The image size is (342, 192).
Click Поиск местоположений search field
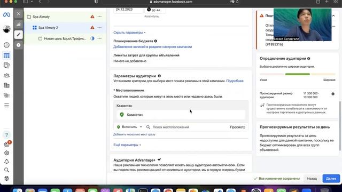pos(188,127)
